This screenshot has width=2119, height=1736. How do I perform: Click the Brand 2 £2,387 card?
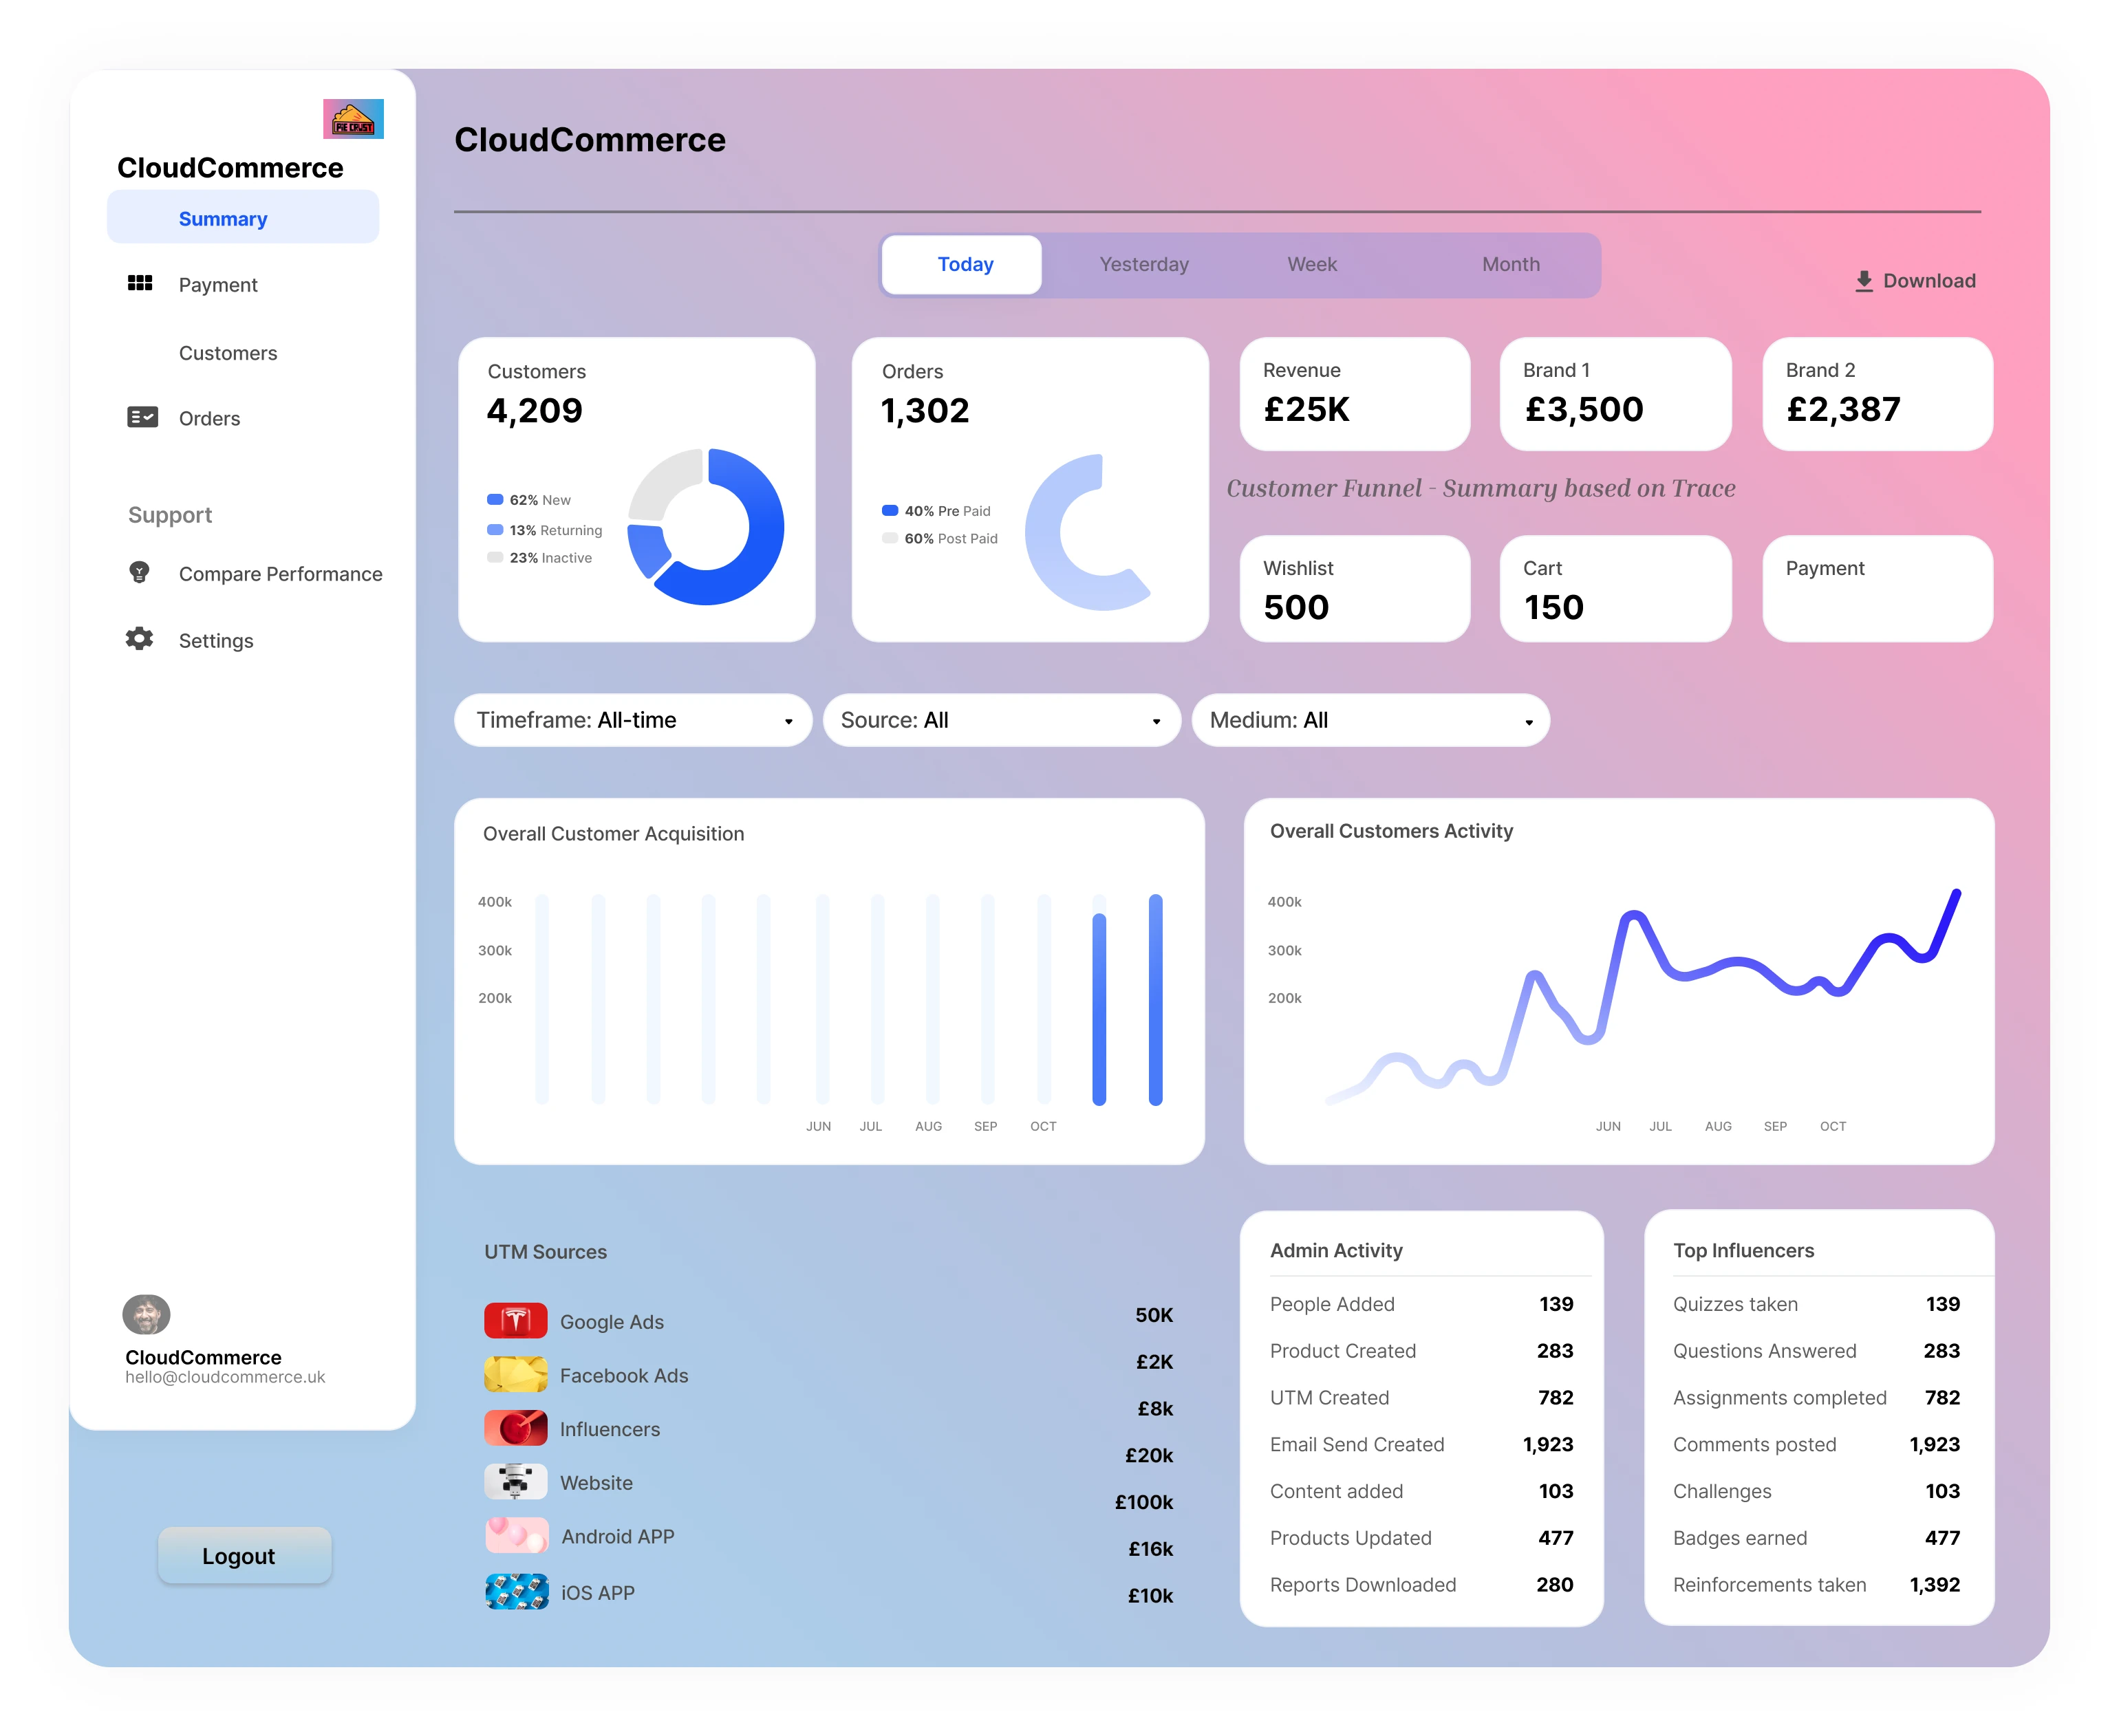pyautogui.click(x=1877, y=394)
